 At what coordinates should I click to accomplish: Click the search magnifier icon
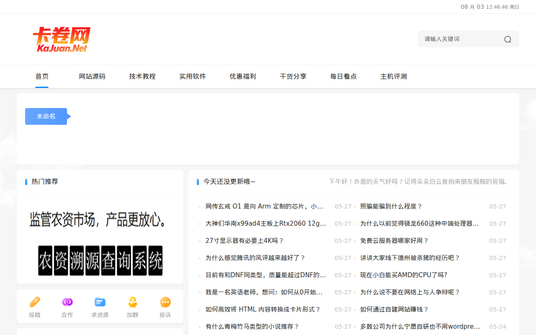click(x=508, y=39)
